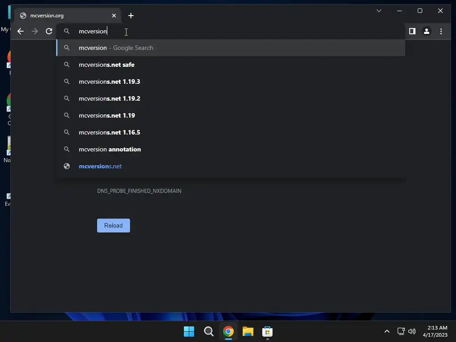The image size is (456, 342).
Task: Open a new tab with the plus button
Action: [131, 16]
